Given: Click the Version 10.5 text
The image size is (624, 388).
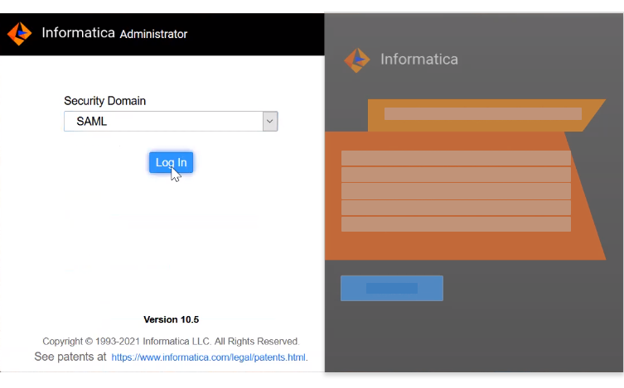Looking at the screenshot, I should click(x=171, y=319).
